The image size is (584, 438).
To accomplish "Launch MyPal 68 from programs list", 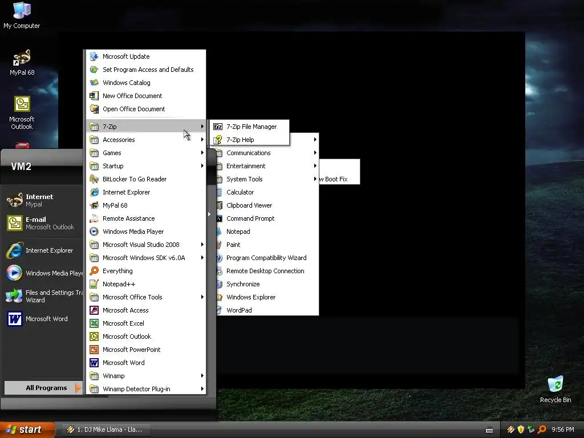I will pos(146,205).
